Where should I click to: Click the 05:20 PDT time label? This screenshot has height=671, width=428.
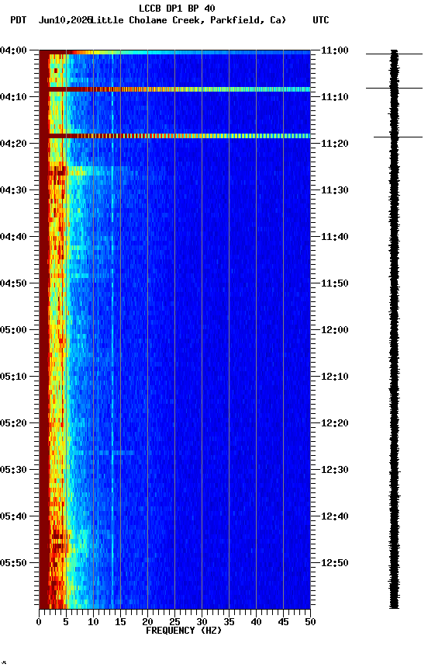[13, 423]
